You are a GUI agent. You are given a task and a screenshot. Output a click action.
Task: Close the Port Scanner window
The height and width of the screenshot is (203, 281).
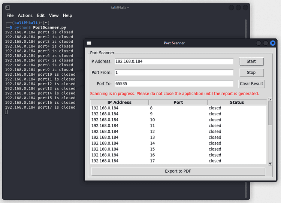(x=272, y=43)
